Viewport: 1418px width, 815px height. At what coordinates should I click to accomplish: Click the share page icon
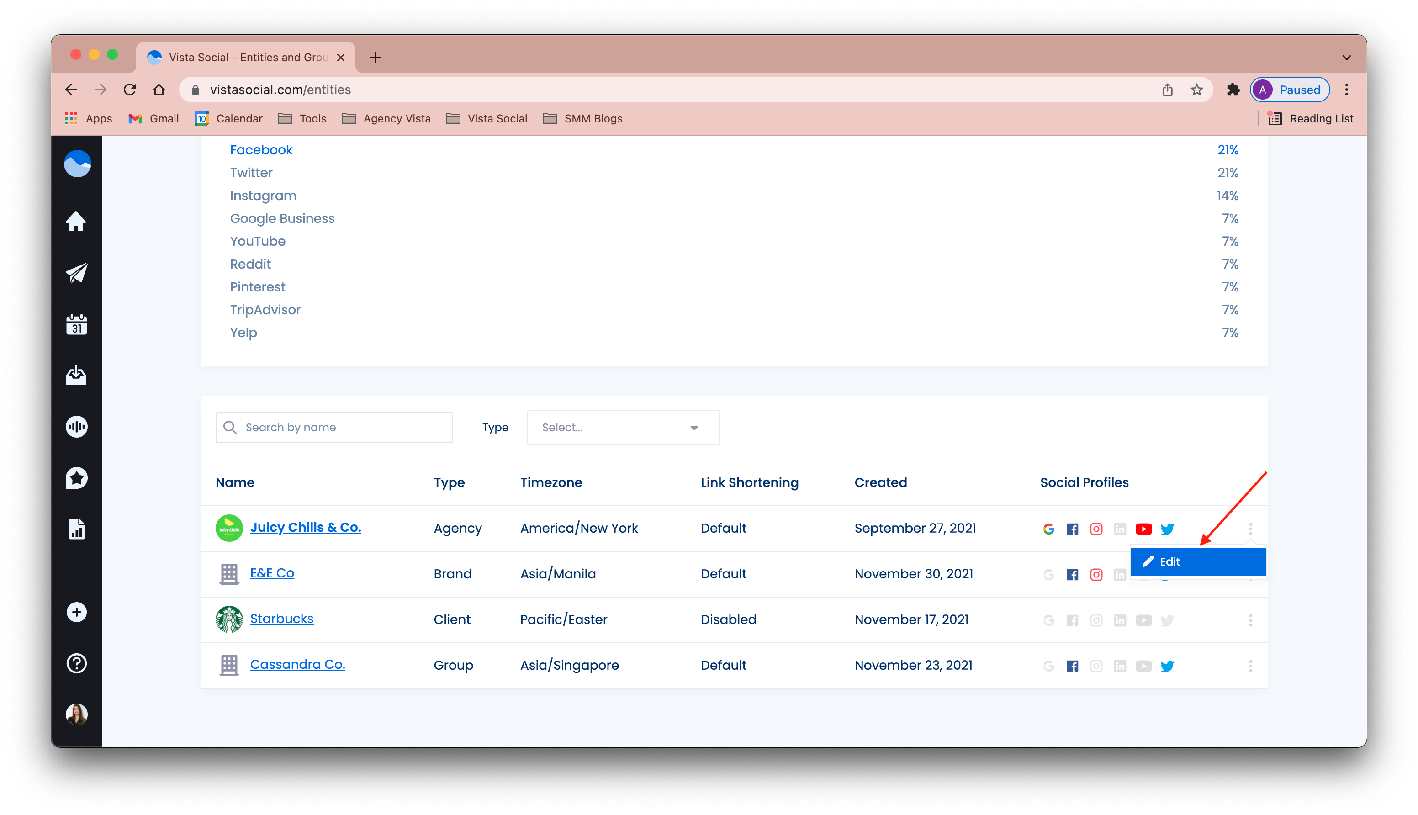tap(1167, 90)
